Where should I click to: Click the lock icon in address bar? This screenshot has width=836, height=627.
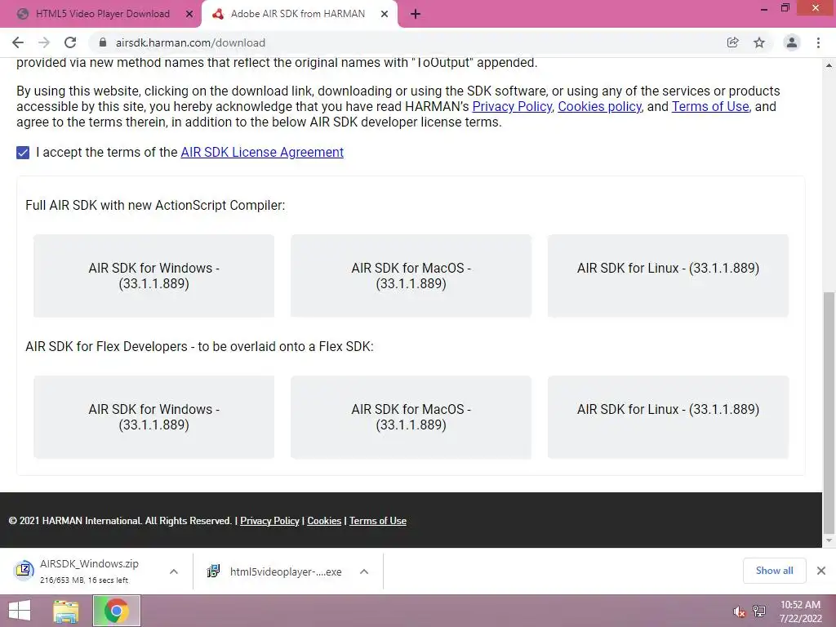tap(103, 42)
